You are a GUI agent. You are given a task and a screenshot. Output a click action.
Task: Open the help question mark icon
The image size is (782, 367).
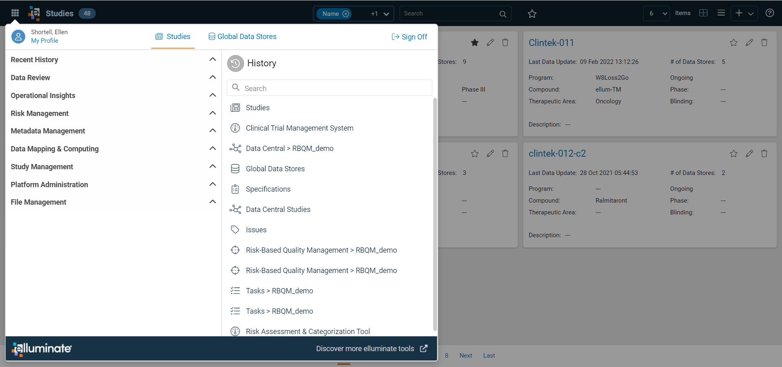tap(770, 13)
